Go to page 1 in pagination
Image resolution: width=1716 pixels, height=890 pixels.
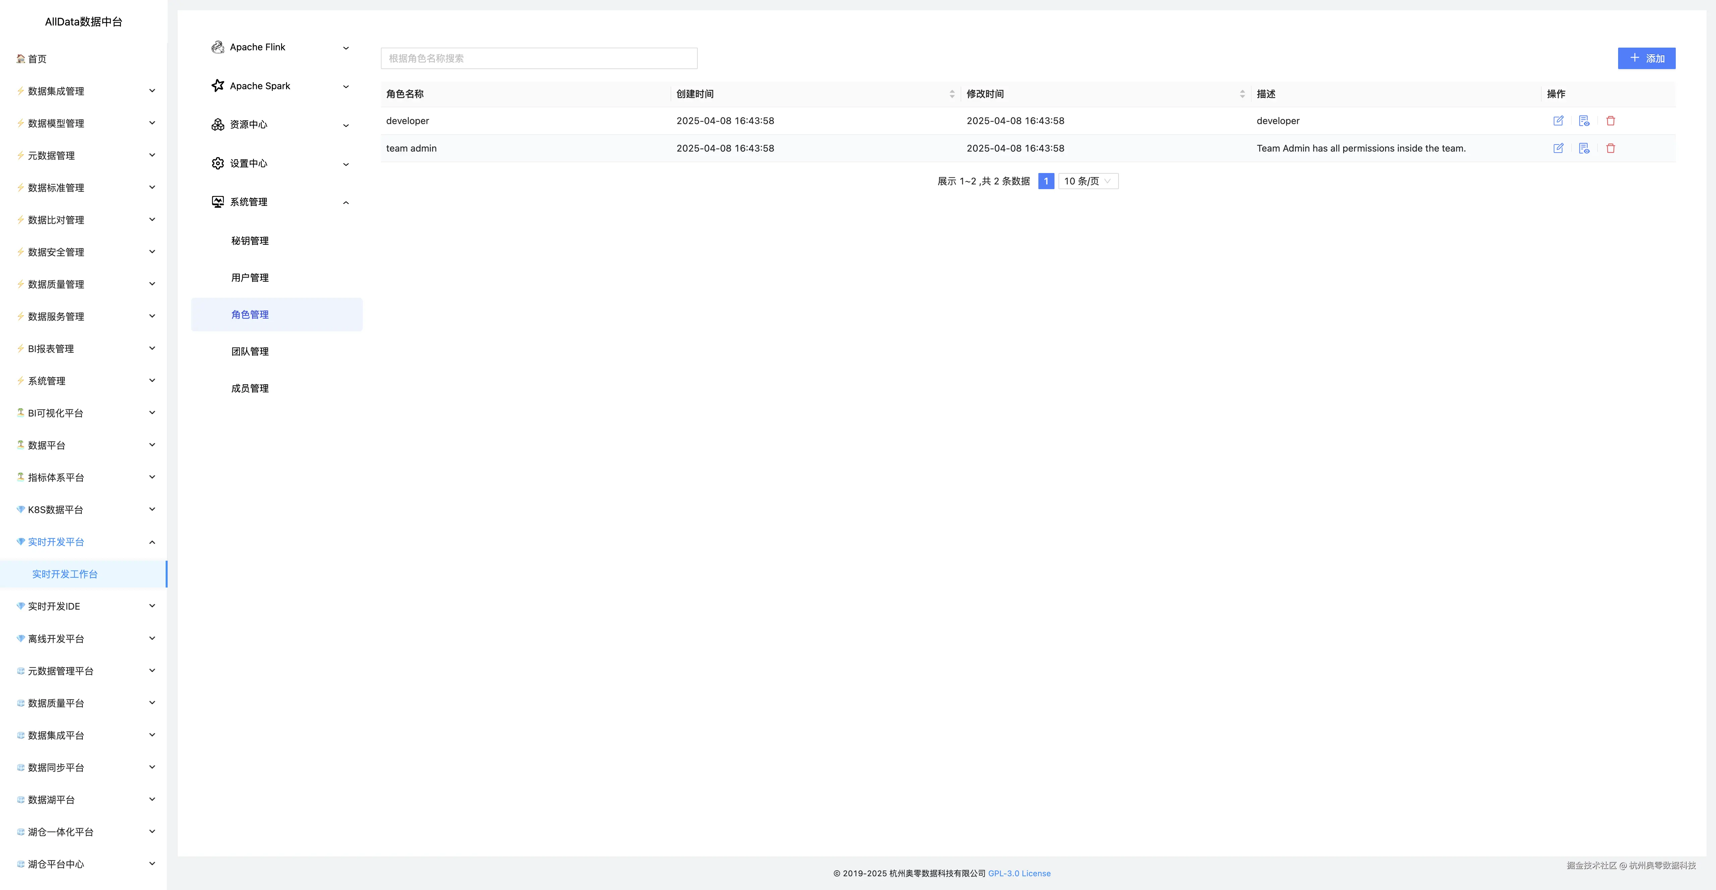[x=1046, y=181]
